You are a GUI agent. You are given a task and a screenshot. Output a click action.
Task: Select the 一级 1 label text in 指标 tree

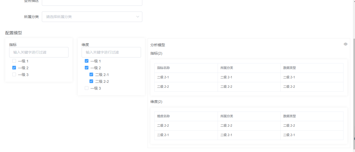tap(23, 61)
